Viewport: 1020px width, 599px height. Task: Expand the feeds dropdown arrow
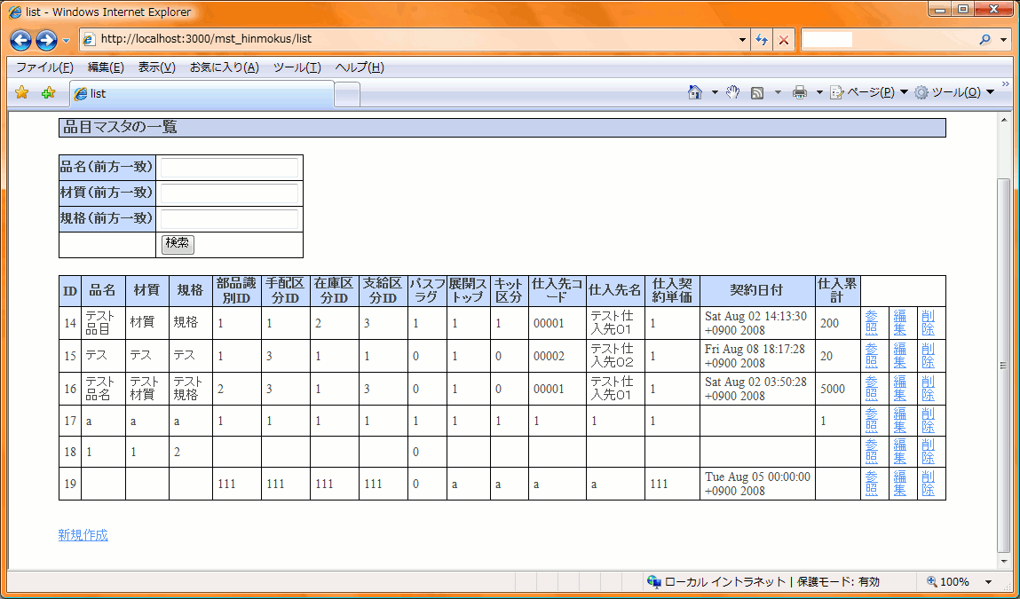pyautogui.click(x=778, y=92)
